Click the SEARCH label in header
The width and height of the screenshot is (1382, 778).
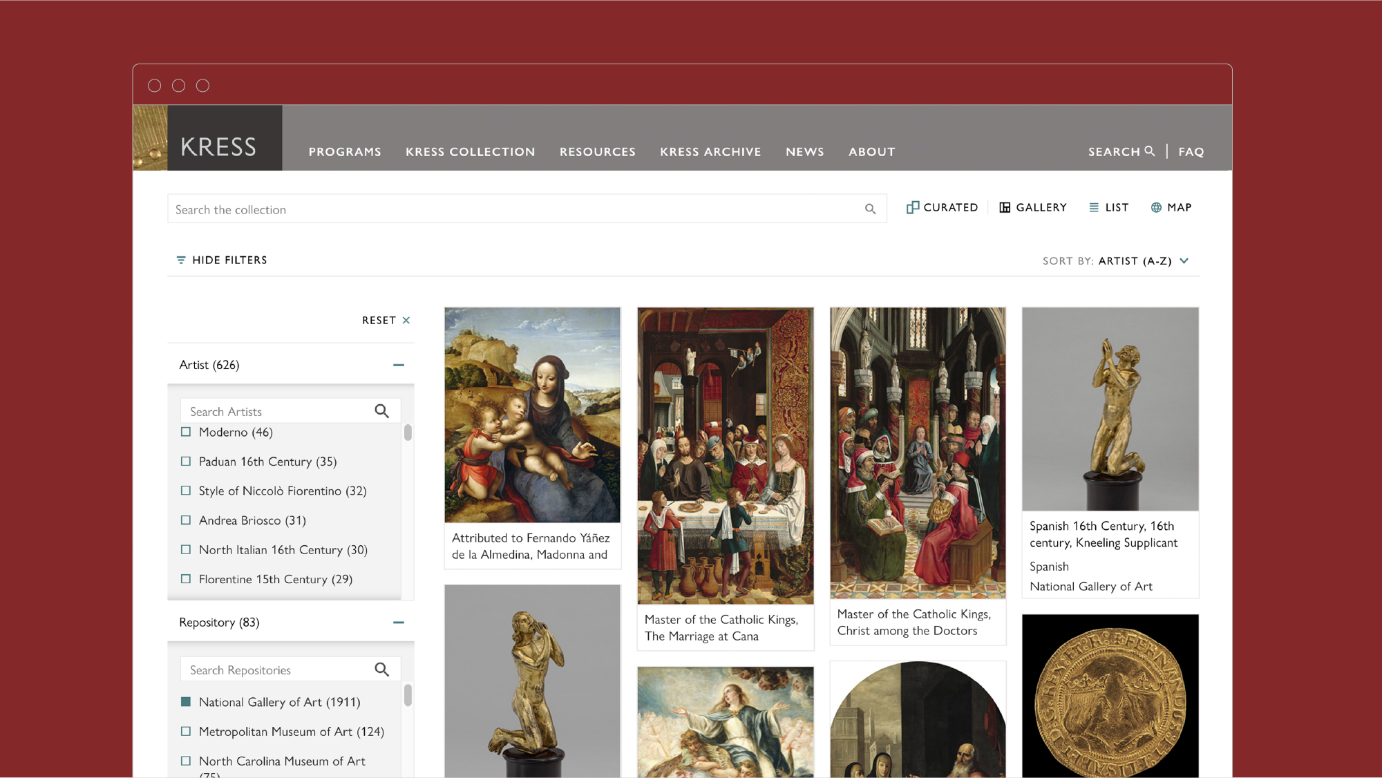(x=1114, y=151)
